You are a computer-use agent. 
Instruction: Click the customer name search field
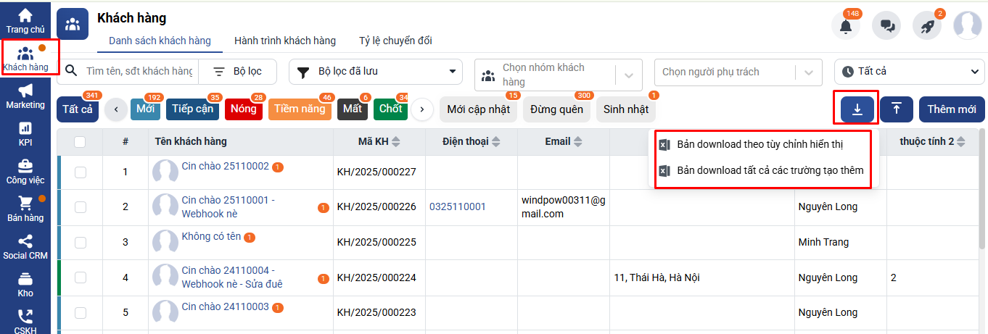(139, 72)
